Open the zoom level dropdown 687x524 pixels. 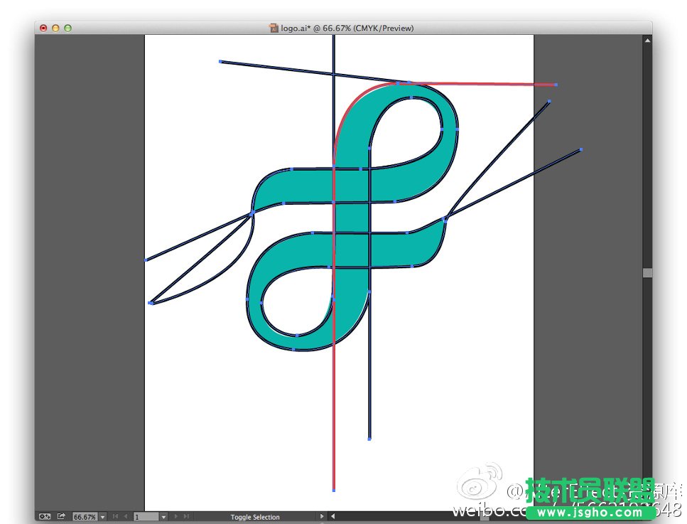(102, 516)
